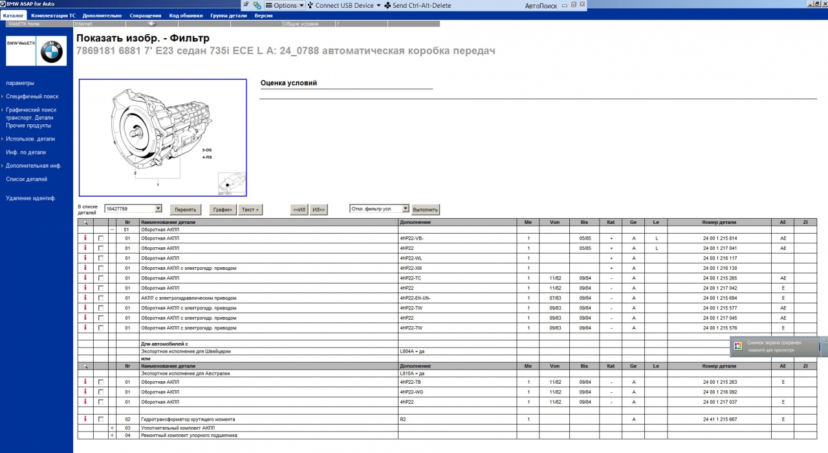This screenshot has width=828, height=453.
Task: Open the 'Комплектация ТС' menu
Action: pos(54,15)
